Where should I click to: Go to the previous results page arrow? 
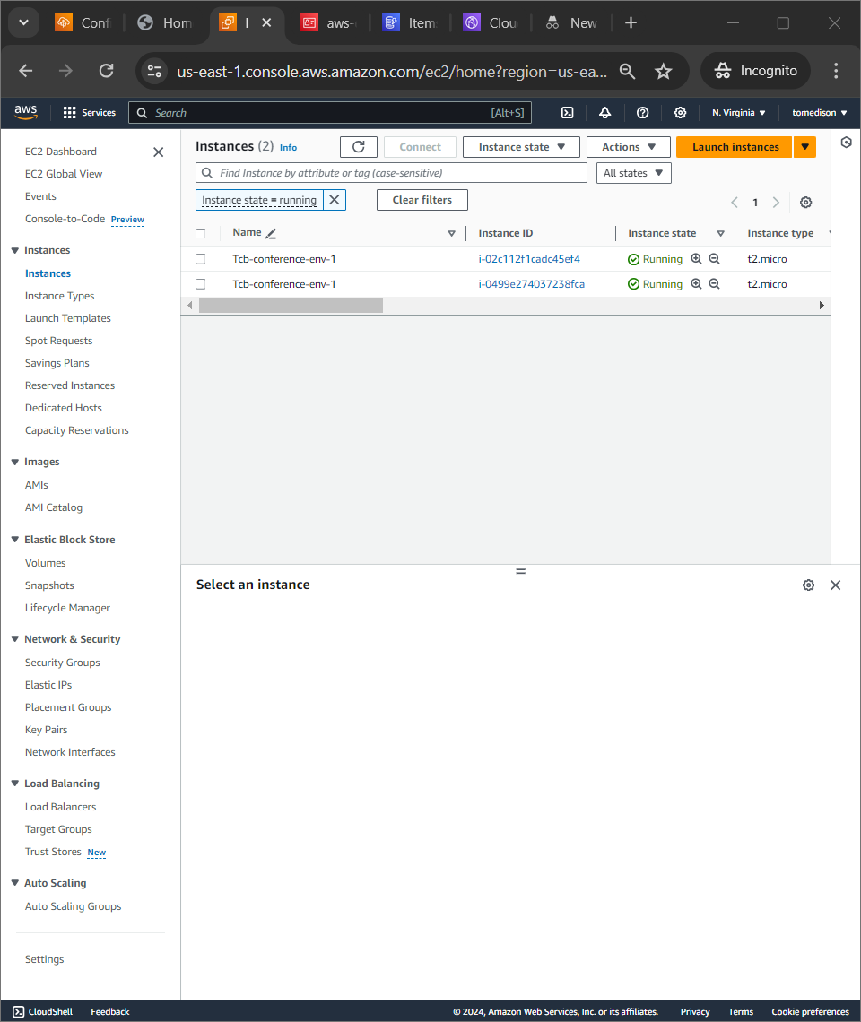[x=735, y=202]
